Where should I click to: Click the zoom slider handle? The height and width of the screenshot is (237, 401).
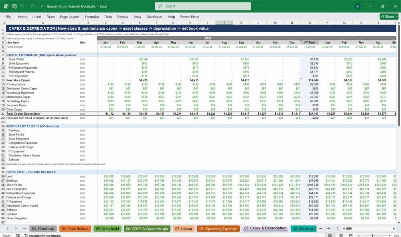click(373, 235)
